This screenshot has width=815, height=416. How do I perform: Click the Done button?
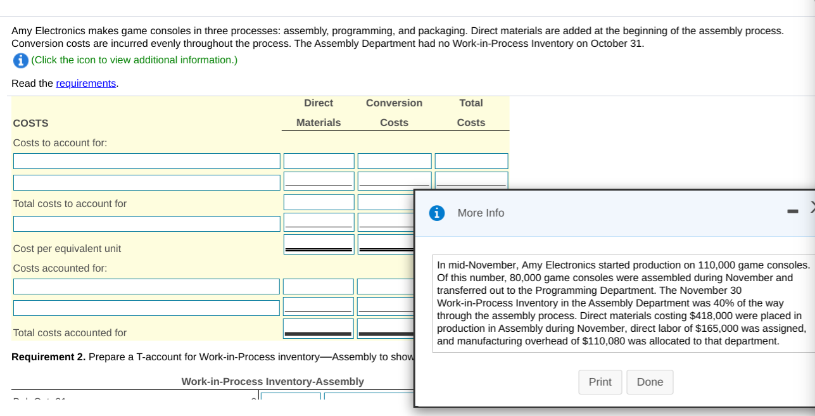(x=650, y=382)
